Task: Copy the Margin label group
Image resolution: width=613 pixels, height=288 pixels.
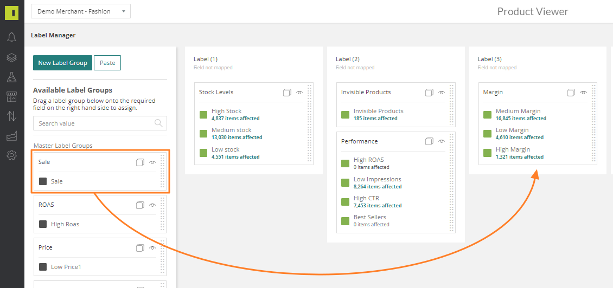Action: coord(572,93)
